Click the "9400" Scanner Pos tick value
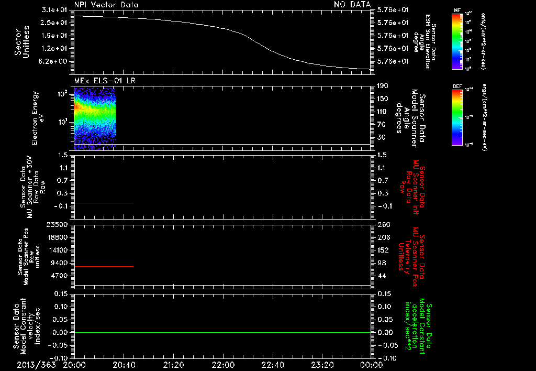536x371 pixels. tap(59, 263)
